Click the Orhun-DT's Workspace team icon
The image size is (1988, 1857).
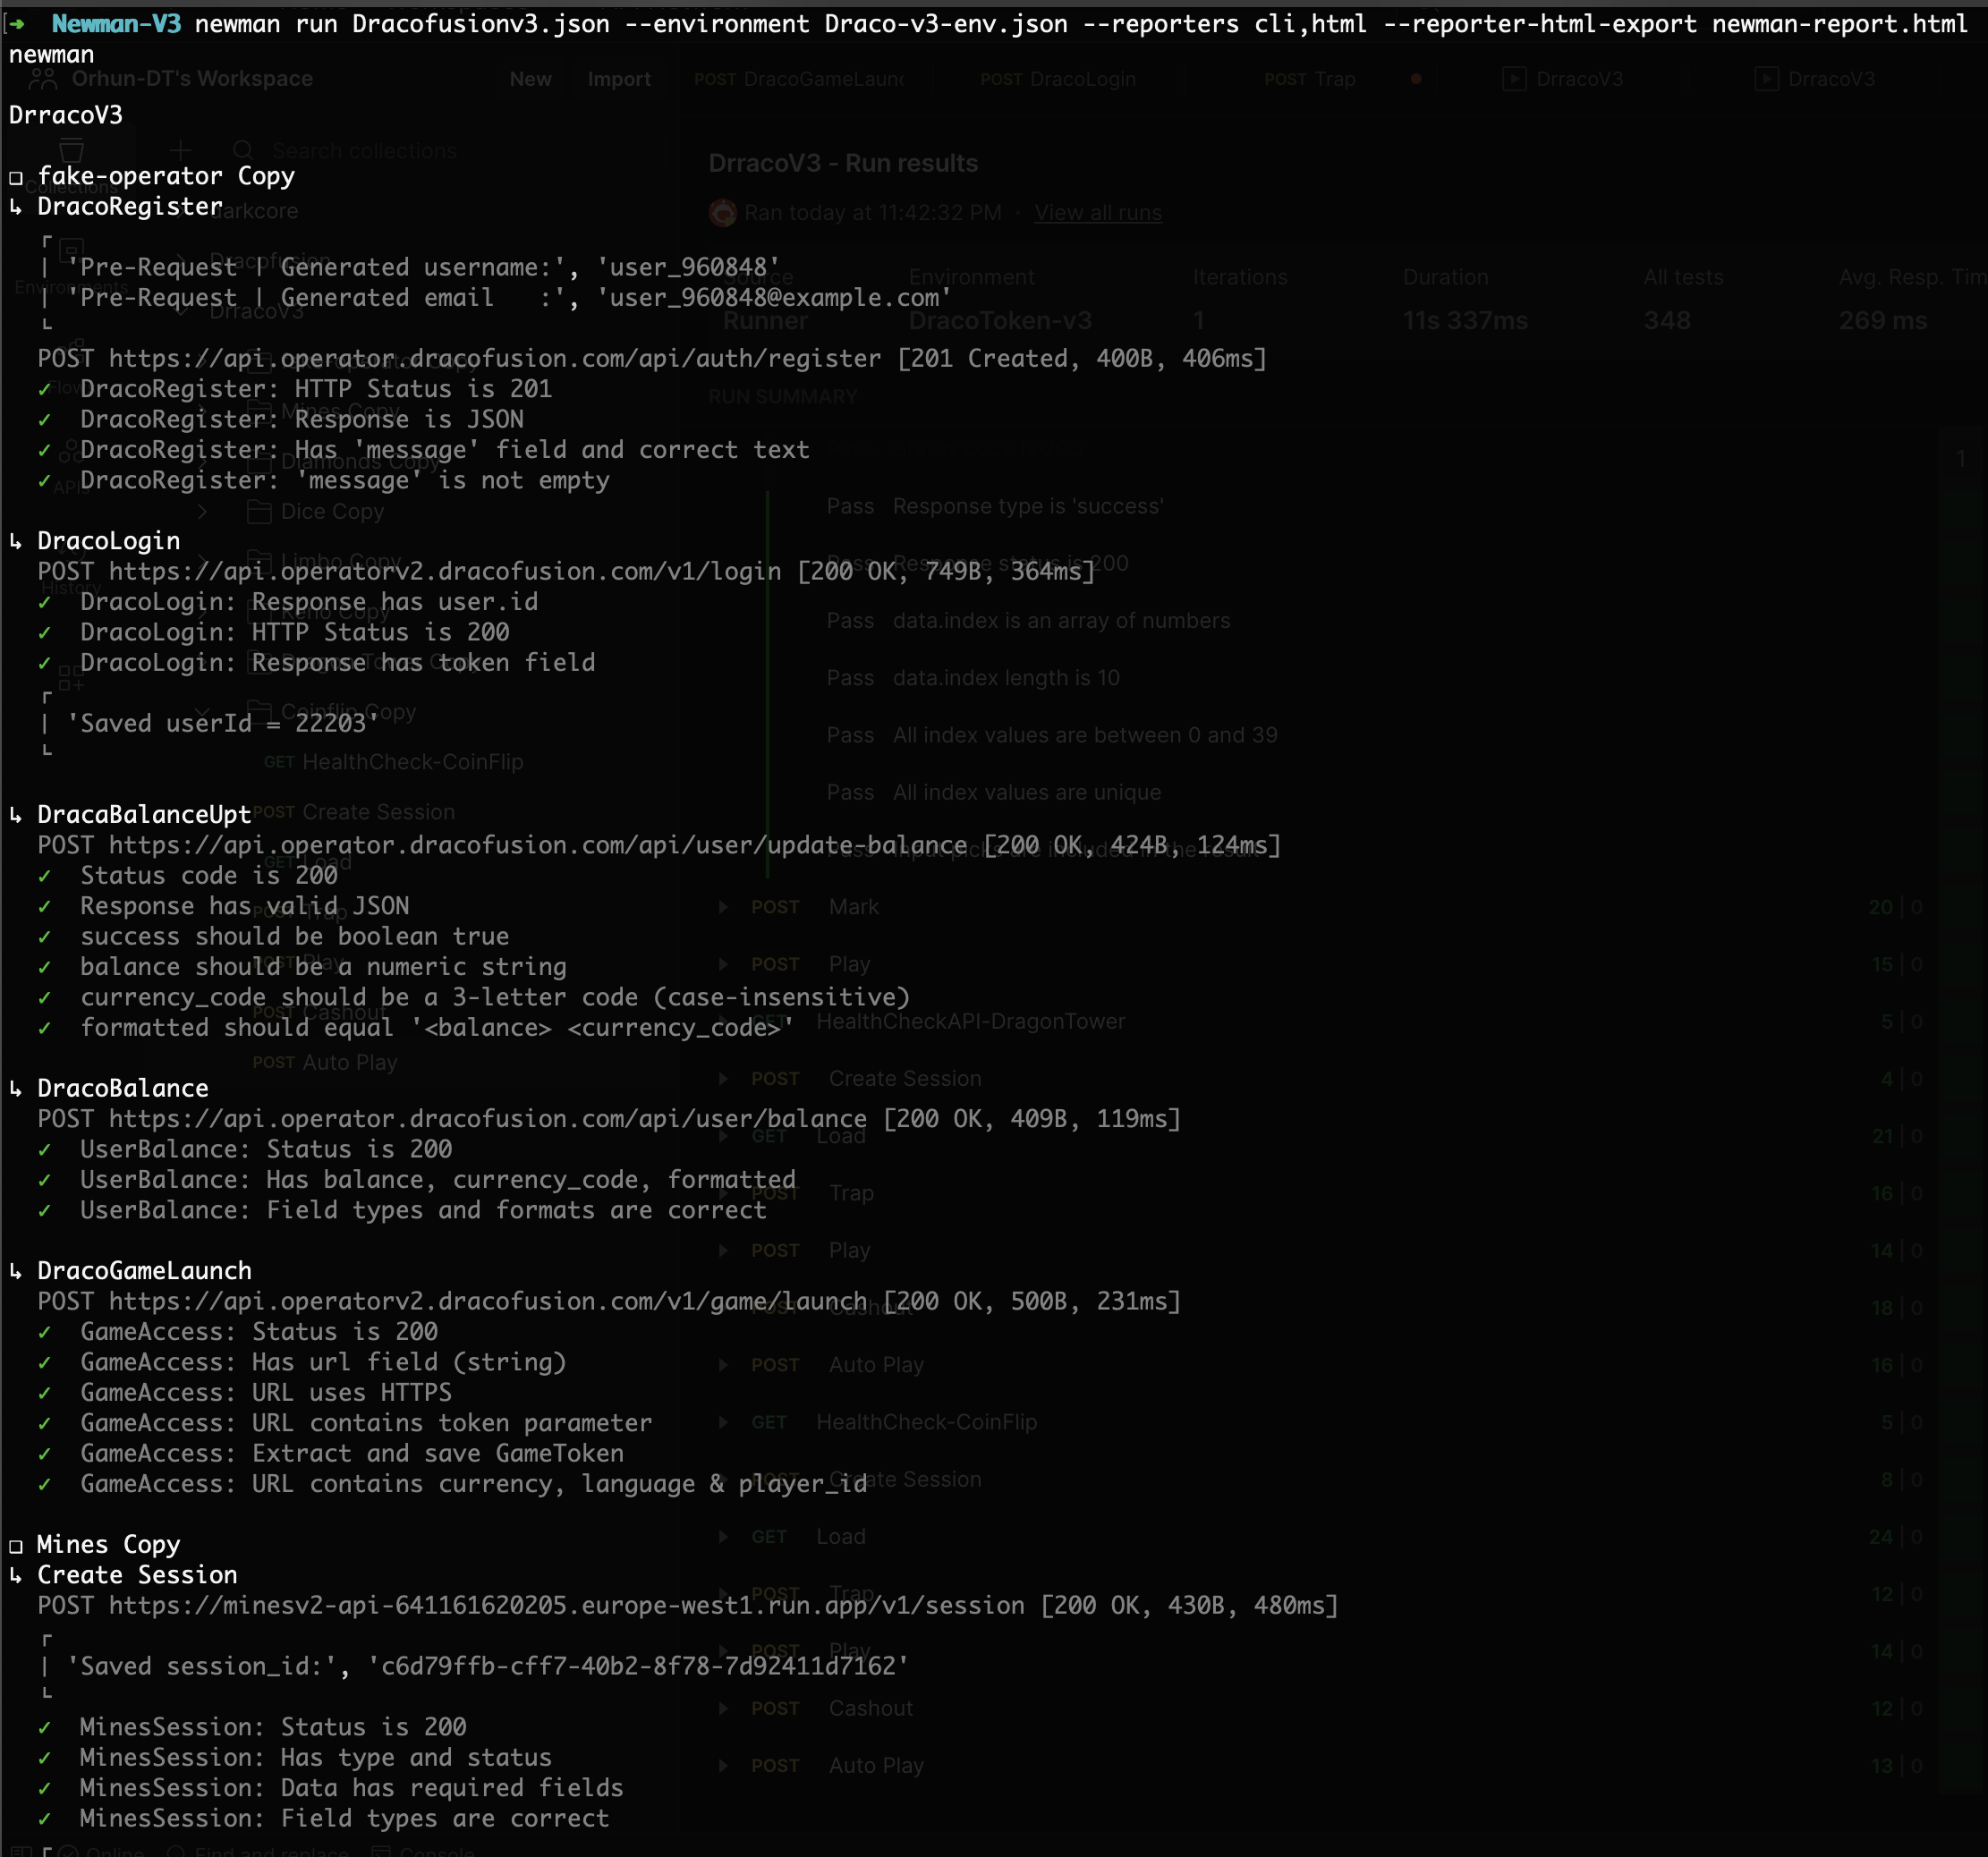[x=43, y=78]
